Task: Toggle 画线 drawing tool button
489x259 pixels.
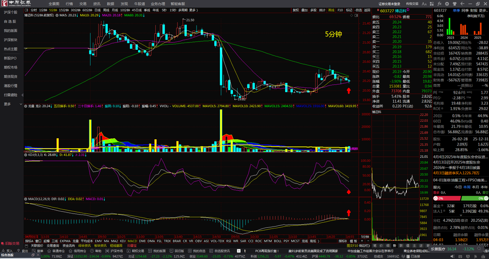Action: pos(331,10)
